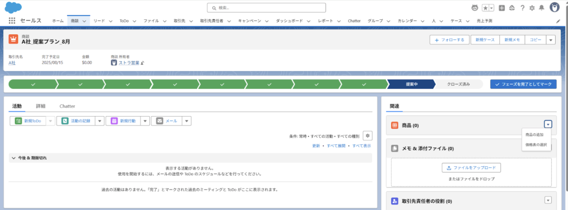Click the 更新 link
Viewport: 568px width, 210px height.
coord(316,146)
